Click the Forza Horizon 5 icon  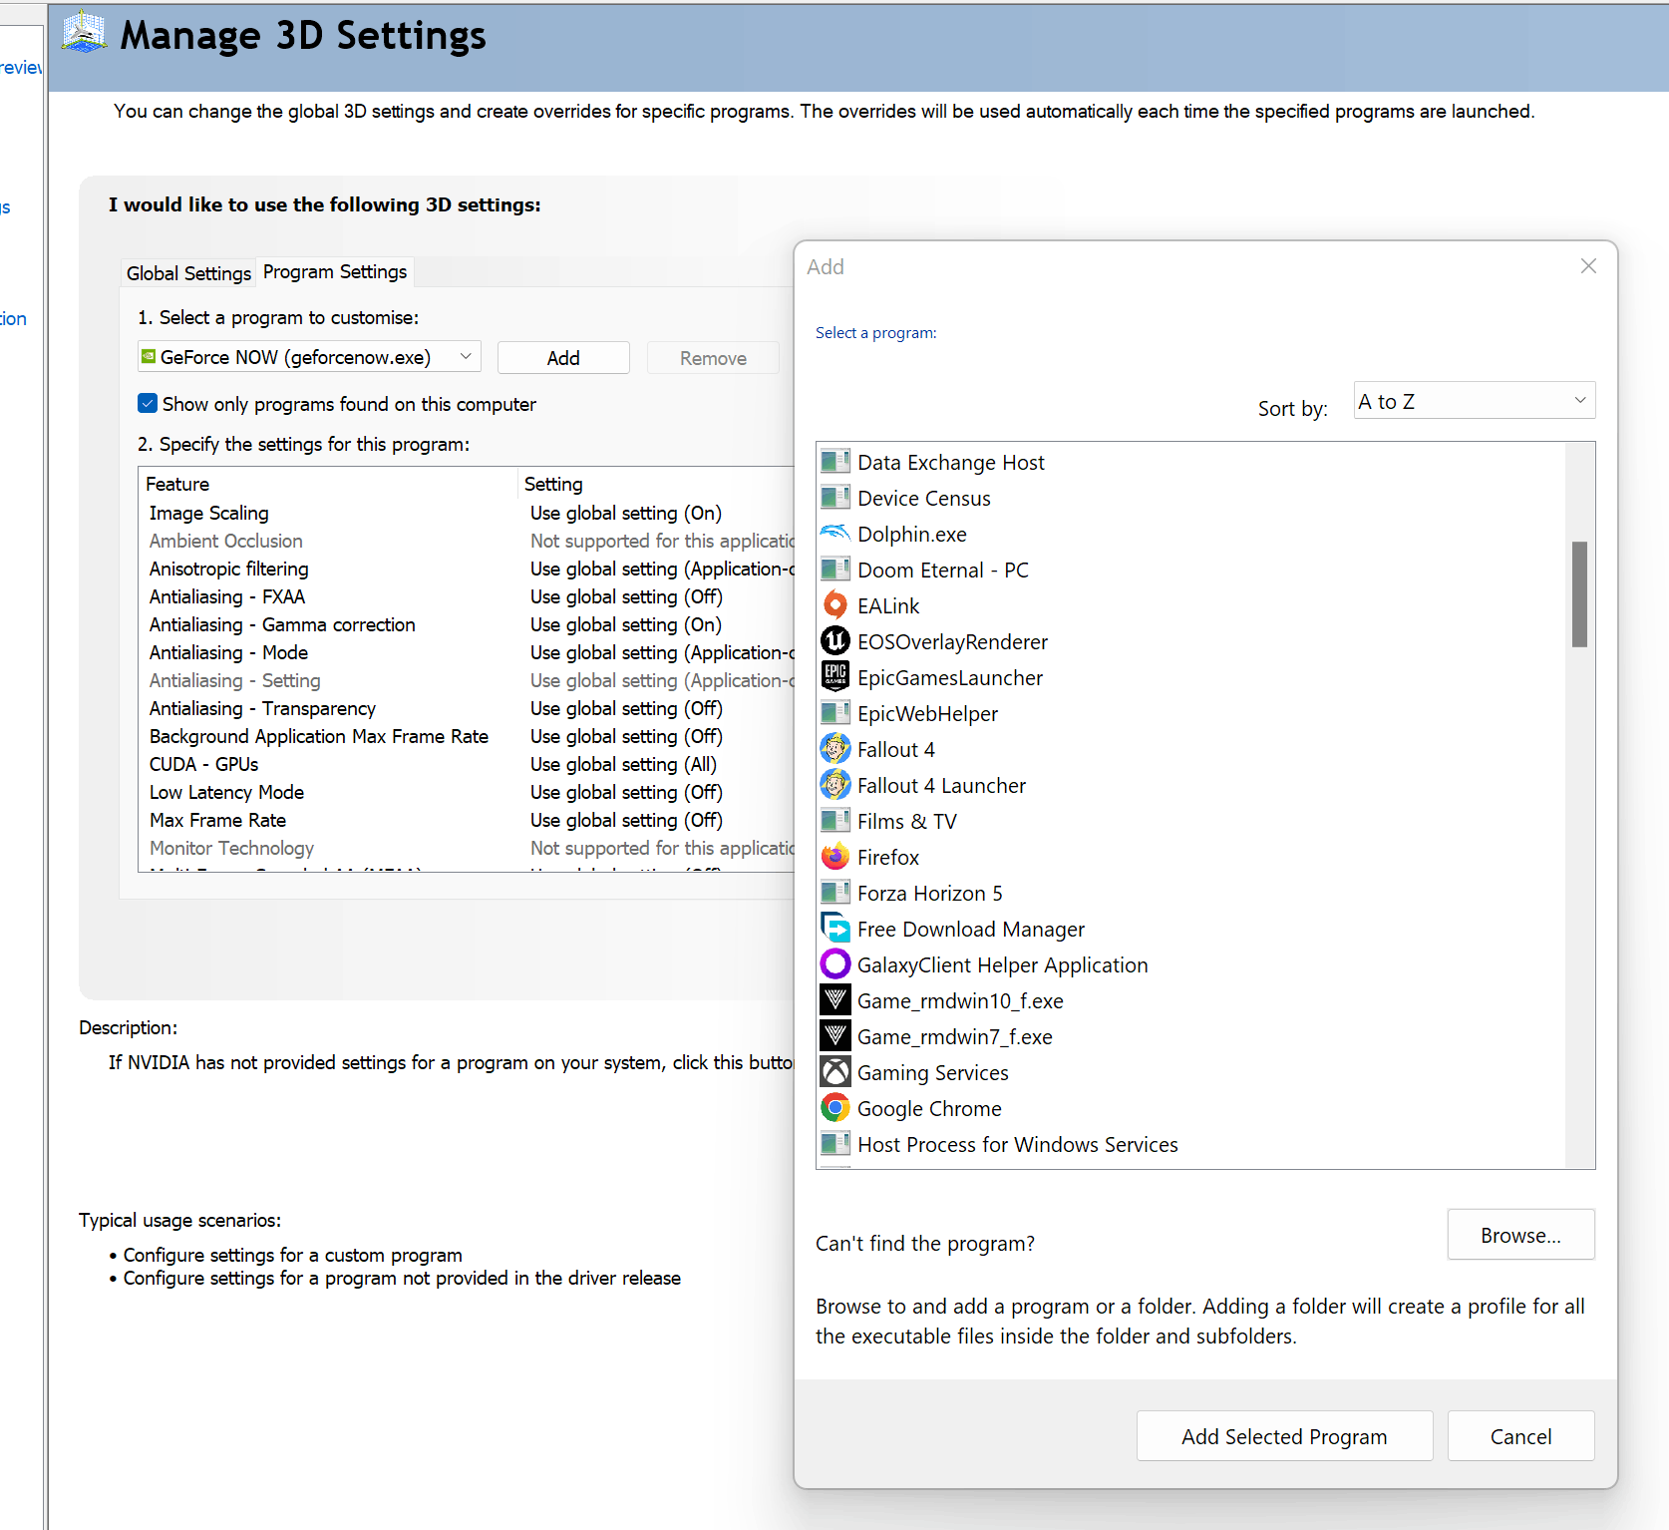click(x=835, y=893)
